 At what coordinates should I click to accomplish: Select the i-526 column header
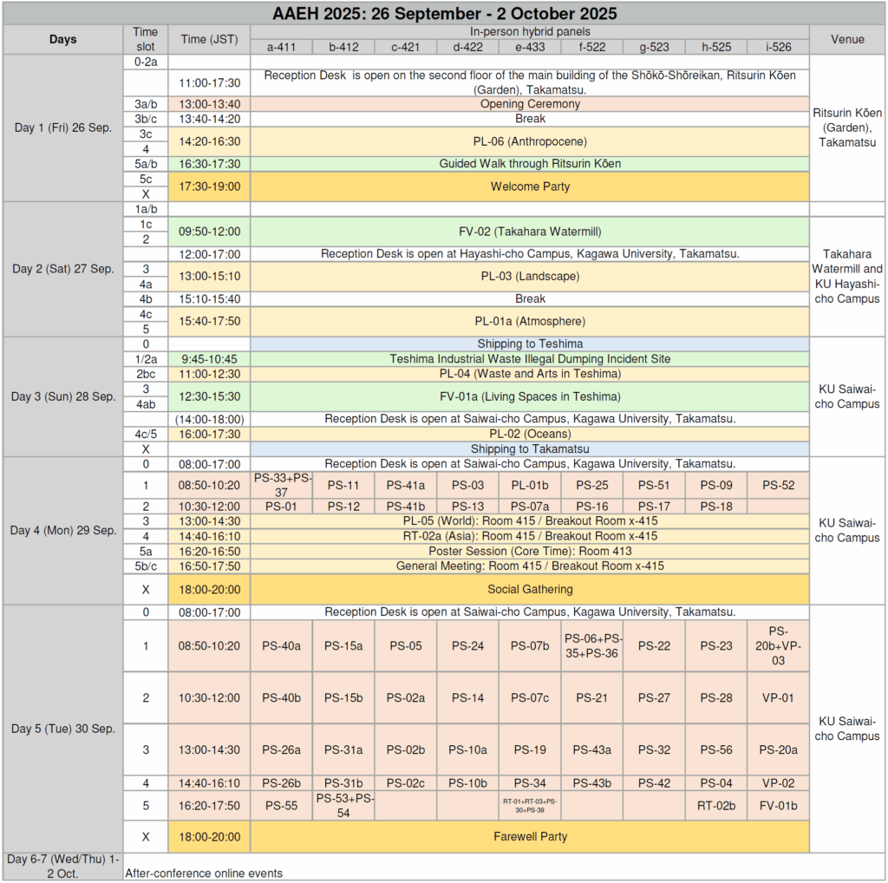(x=778, y=47)
